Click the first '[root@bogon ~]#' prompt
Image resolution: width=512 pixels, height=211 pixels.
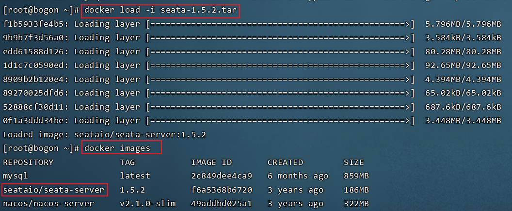point(41,11)
